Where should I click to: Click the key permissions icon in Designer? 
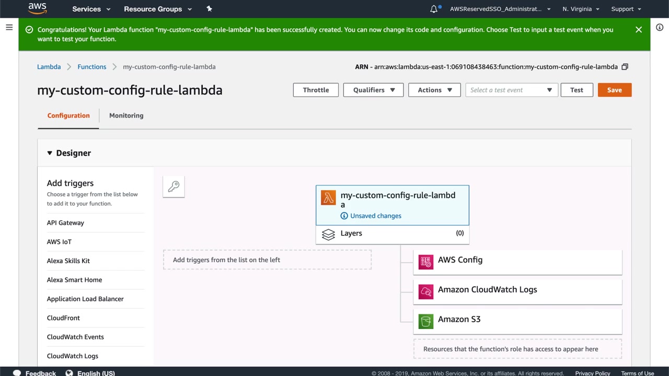pos(174,186)
